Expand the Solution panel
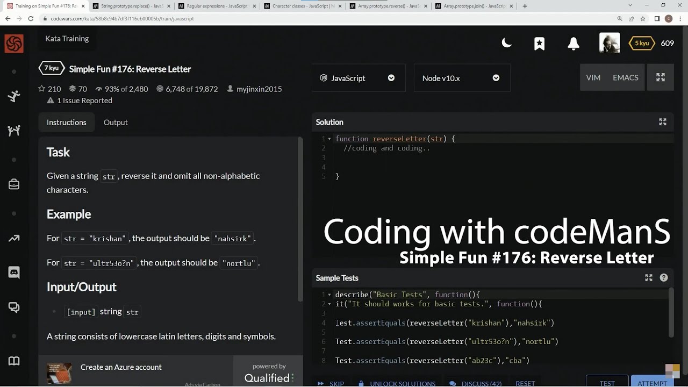Image resolution: width=688 pixels, height=387 pixels. coord(663,122)
